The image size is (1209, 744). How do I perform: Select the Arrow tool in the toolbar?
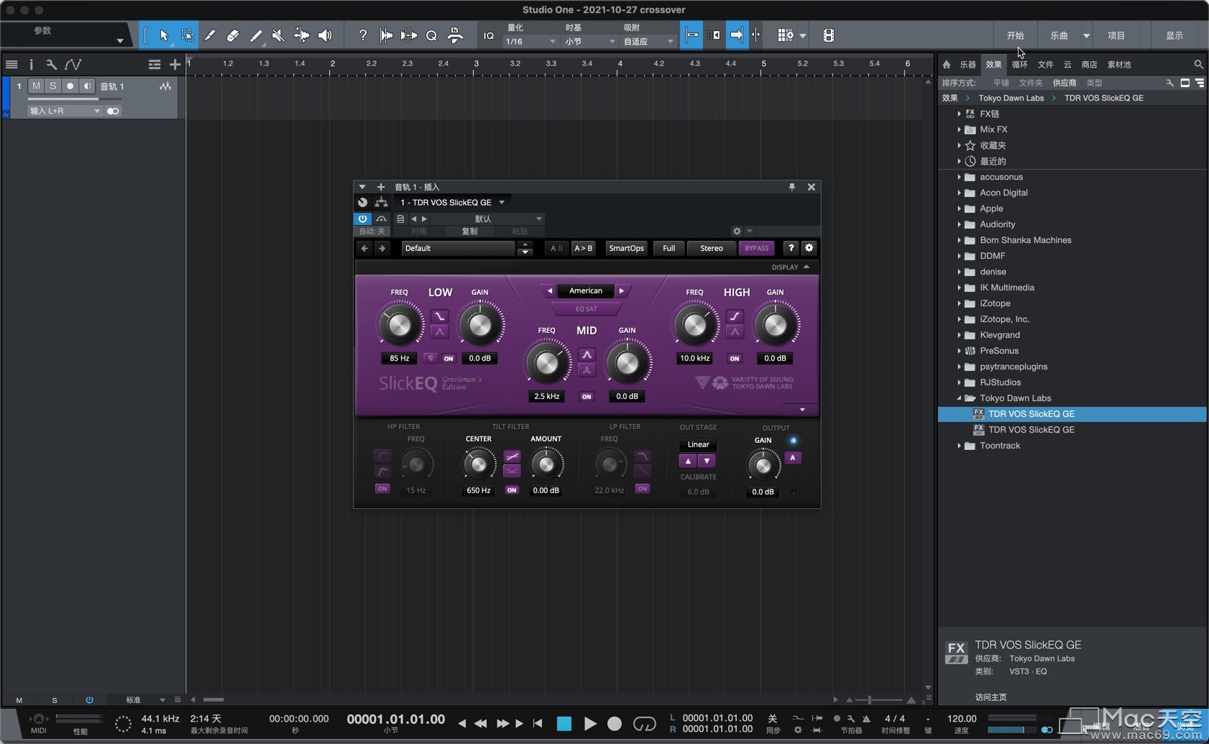pyautogui.click(x=164, y=35)
